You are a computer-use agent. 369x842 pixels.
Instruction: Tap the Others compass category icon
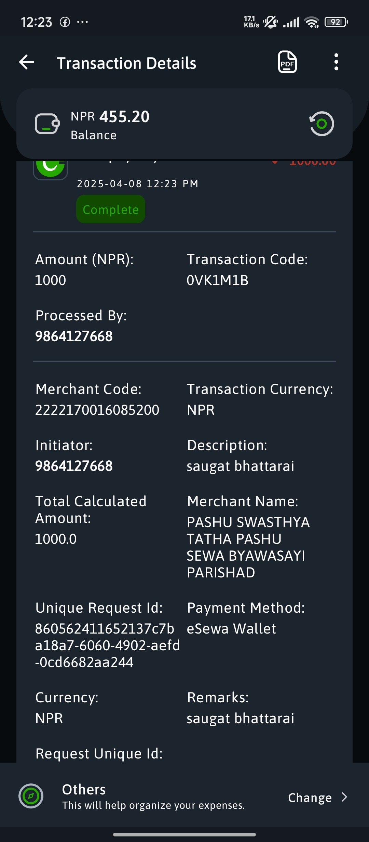[x=31, y=796]
